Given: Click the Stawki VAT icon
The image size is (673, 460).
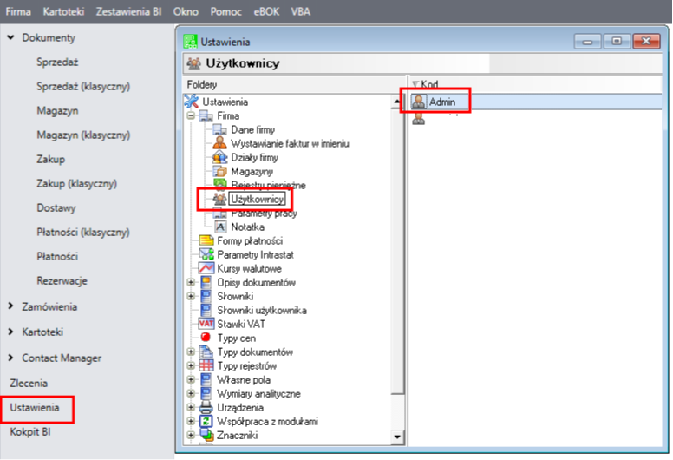Looking at the screenshot, I should tap(206, 324).
